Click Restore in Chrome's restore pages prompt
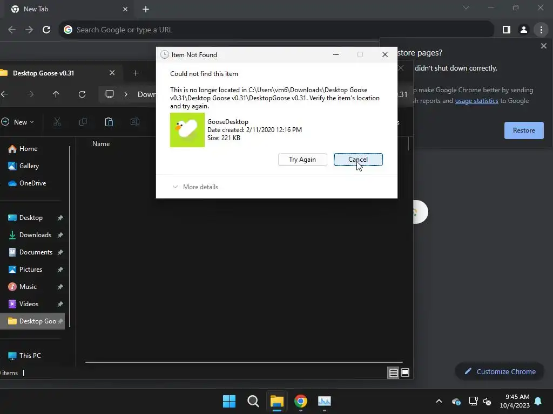Screen dimensions: 553x414 [x=524, y=130]
